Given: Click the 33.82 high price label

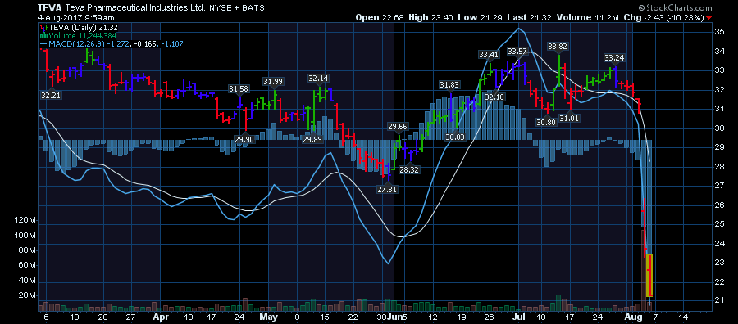Looking at the screenshot, I should click(x=558, y=46).
